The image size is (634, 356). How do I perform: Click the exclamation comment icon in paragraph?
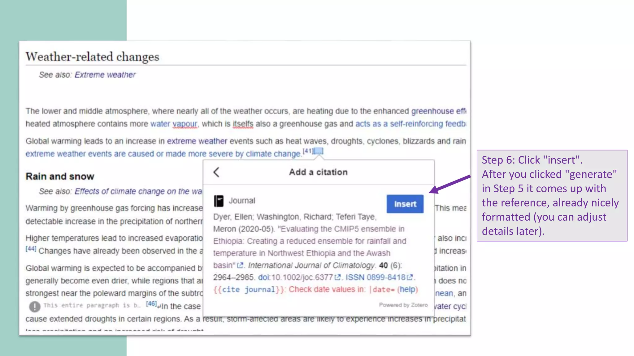(35, 307)
